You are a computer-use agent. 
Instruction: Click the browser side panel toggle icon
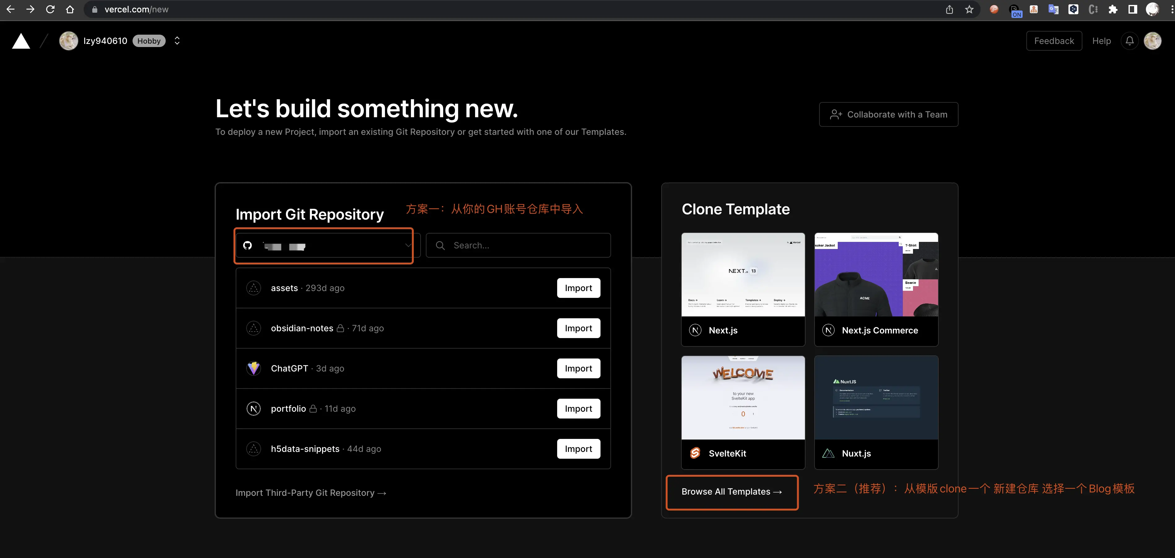click(1133, 9)
